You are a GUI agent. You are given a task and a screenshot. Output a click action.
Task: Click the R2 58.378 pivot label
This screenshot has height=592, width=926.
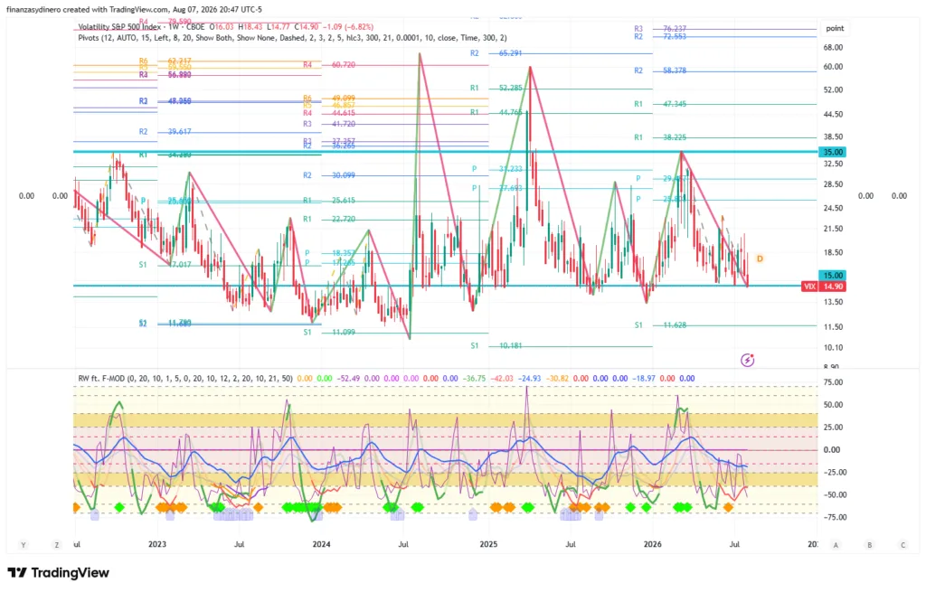click(660, 70)
